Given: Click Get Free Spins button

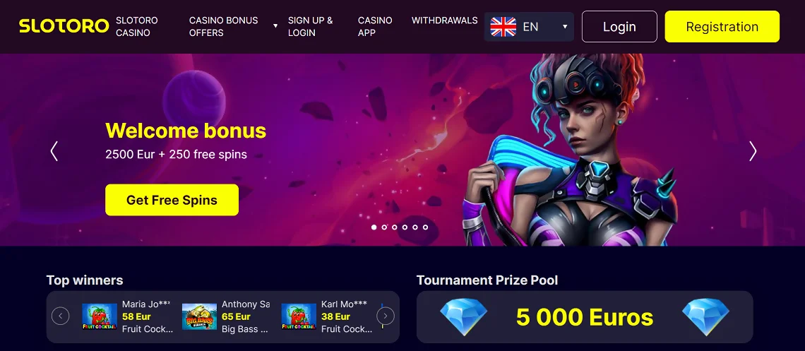Looking at the screenshot, I should click(x=172, y=200).
